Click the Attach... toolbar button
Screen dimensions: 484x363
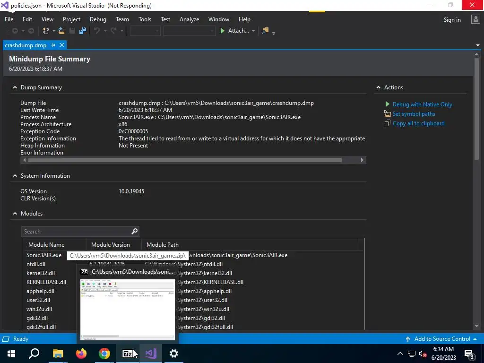coord(238,31)
